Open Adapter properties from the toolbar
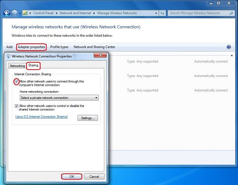The width and height of the screenshot is (238, 185). click(31, 47)
